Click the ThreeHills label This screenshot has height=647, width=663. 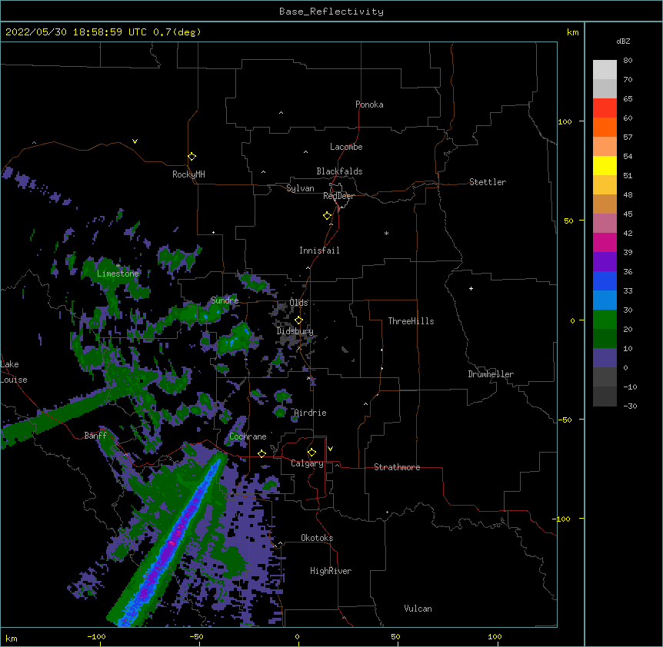pyautogui.click(x=411, y=321)
